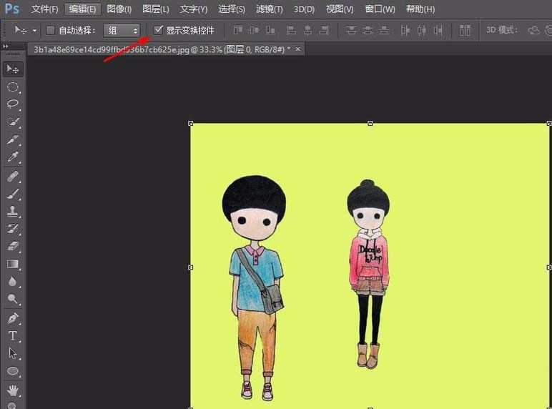Viewport: 552px width, 409px height.
Task: Select the Gradient tool
Action: pos(13,265)
